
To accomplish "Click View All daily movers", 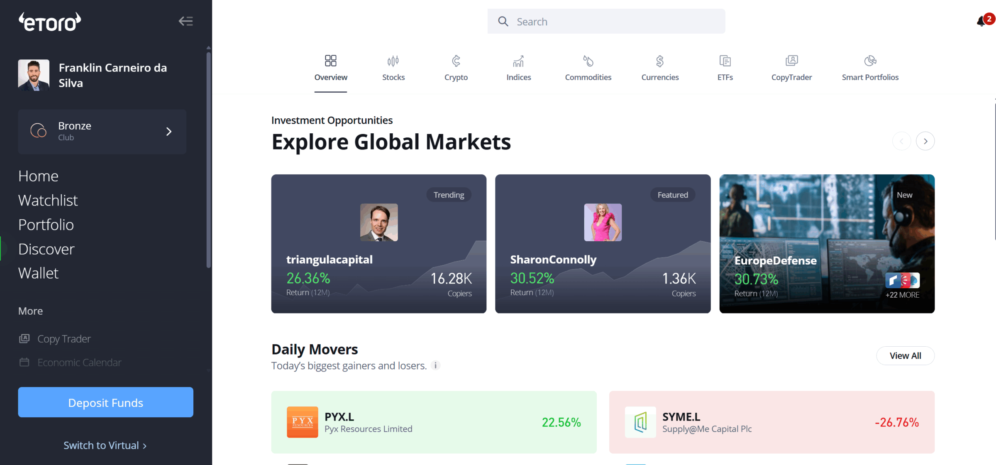I will coord(905,356).
